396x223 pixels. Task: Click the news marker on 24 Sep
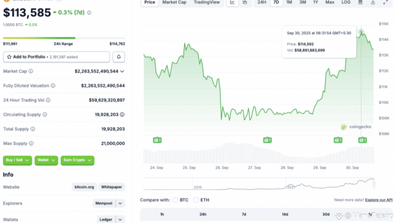coord(157,140)
